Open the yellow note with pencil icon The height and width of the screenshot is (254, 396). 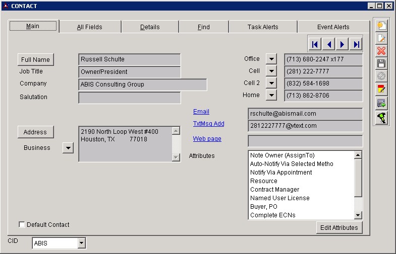[x=381, y=90]
